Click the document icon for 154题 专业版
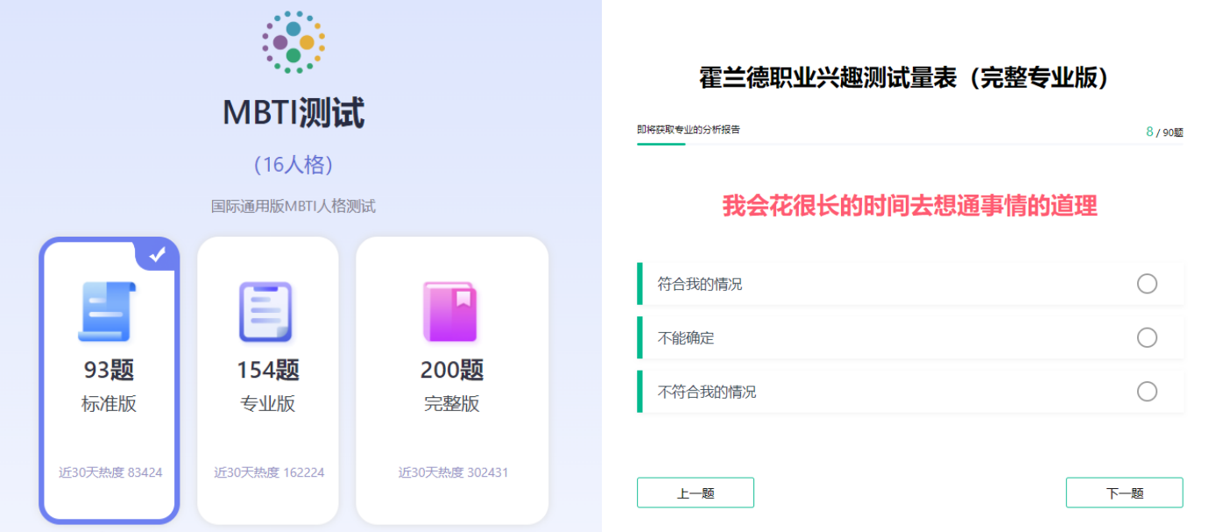 coord(266,311)
